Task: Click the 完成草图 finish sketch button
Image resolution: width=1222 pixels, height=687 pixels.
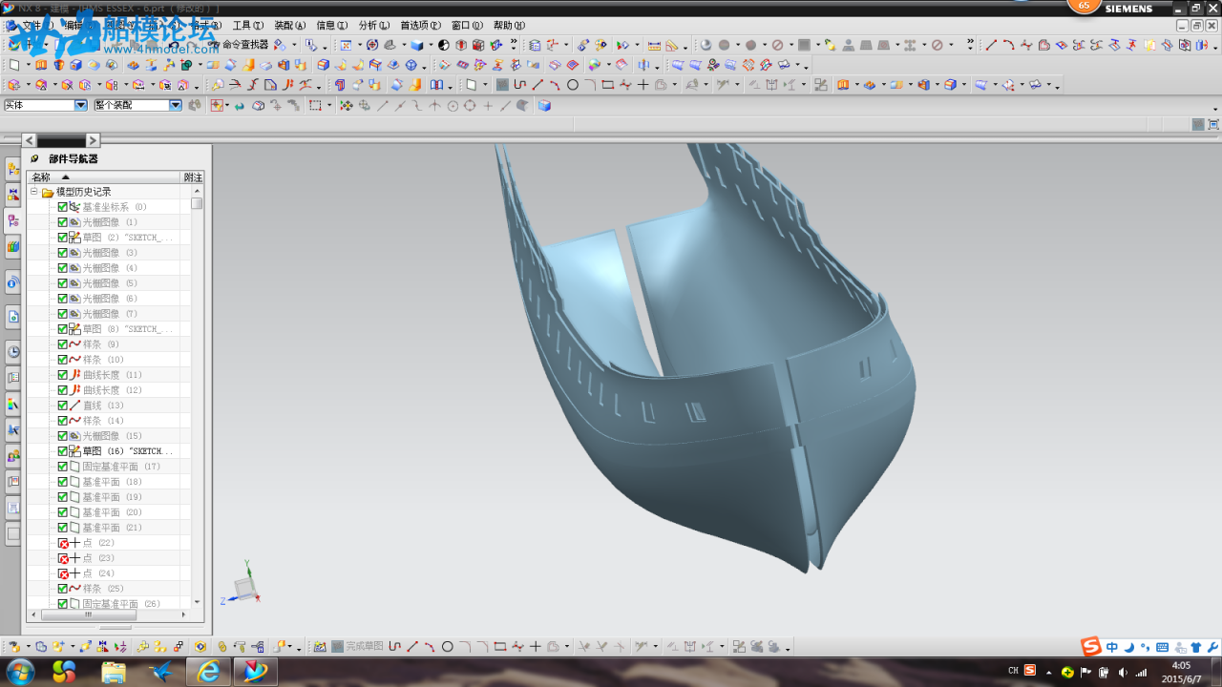Action: (x=357, y=647)
